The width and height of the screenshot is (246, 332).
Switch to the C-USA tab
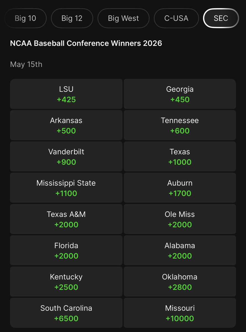point(176,18)
